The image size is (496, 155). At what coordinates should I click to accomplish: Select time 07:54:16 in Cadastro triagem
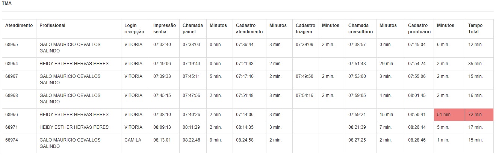tap(304, 95)
